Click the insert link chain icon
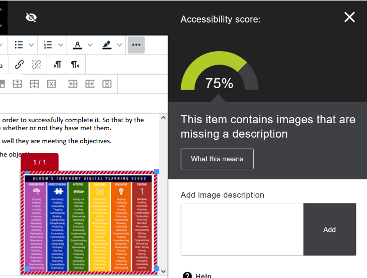The image size is (367, 278). [x=19, y=64]
